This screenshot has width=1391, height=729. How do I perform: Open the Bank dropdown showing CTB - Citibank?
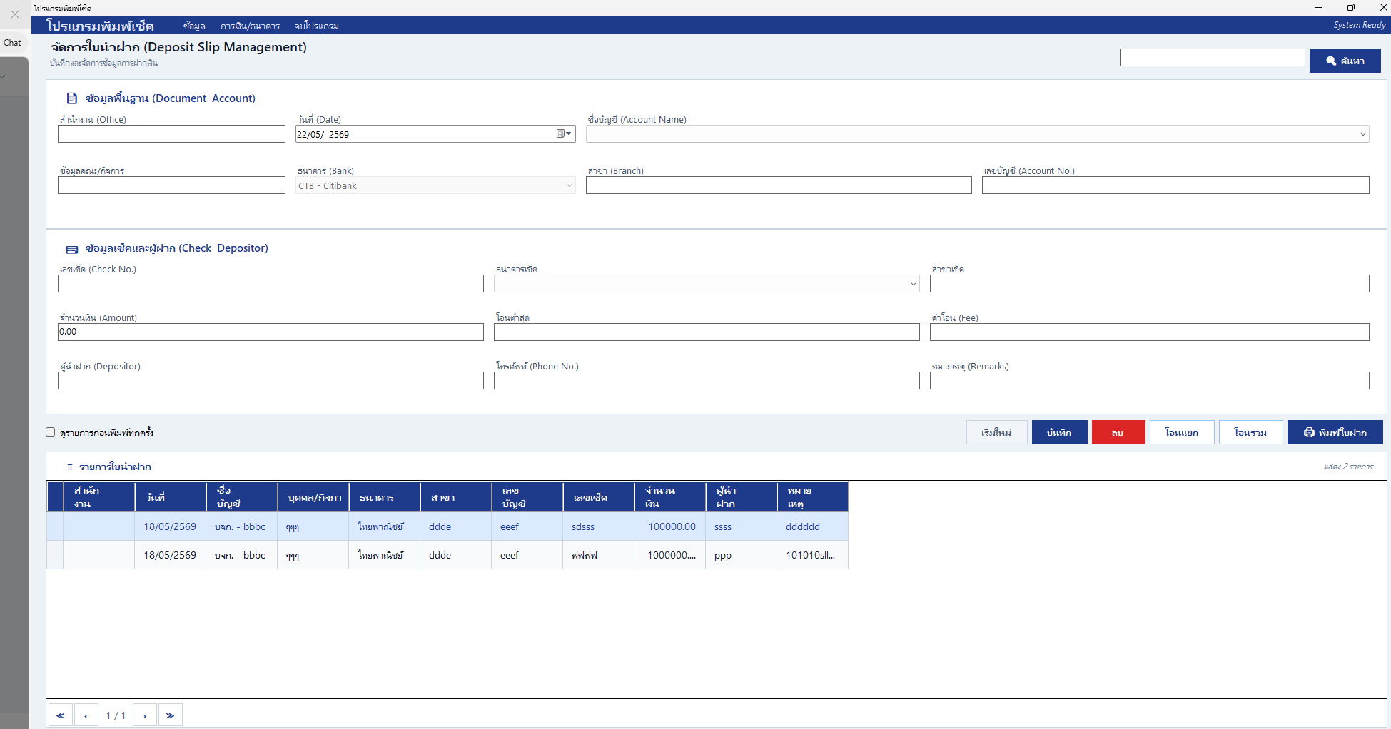[435, 185]
